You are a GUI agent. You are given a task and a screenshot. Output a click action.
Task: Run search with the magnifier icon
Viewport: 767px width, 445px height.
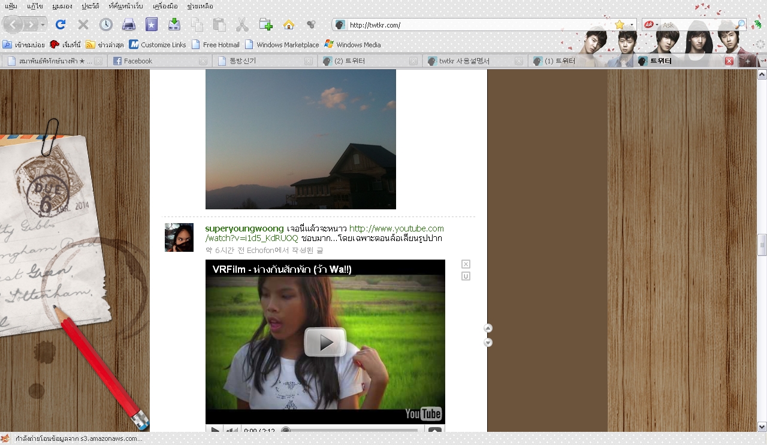pyautogui.click(x=741, y=25)
